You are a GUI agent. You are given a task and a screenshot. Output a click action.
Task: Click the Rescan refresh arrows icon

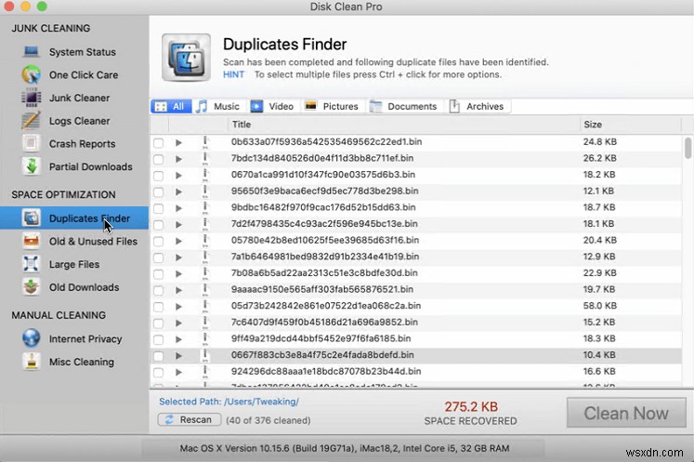pos(169,419)
